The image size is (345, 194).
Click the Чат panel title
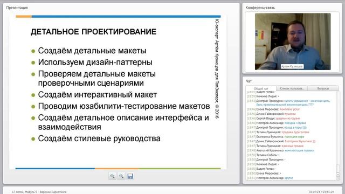(x=249, y=81)
